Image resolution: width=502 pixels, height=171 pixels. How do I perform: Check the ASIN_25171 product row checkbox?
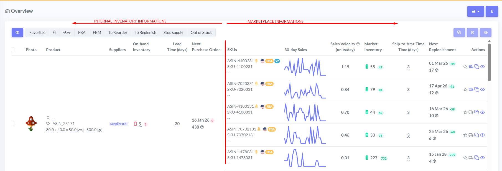(x=13, y=124)
